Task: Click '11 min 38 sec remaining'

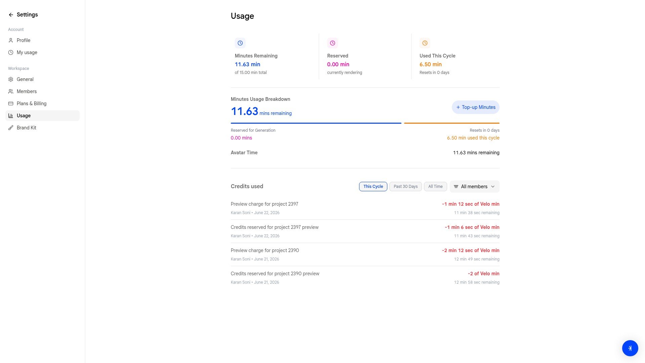Action: tap(477, 213)
